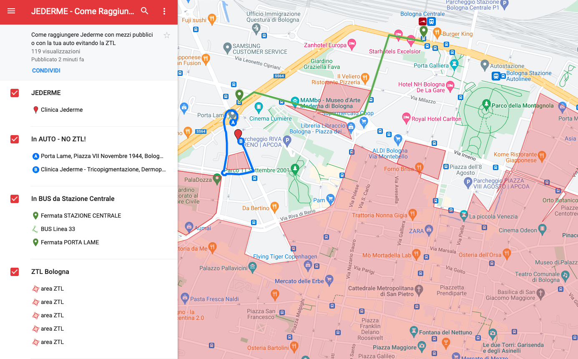Screen dimensions: 578x359
Task: Click the Osteria dell'Orsa restaurant icon
Action: point(507,253)
